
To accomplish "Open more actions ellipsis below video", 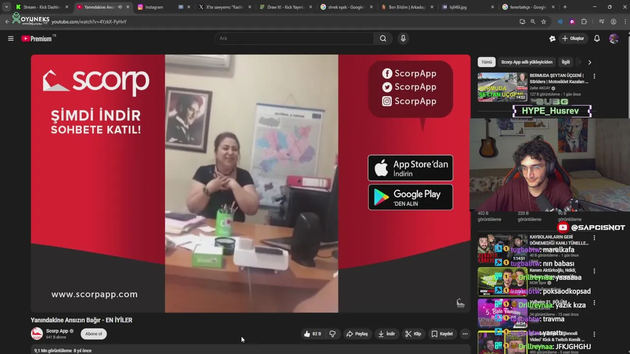I will (465, 334).
